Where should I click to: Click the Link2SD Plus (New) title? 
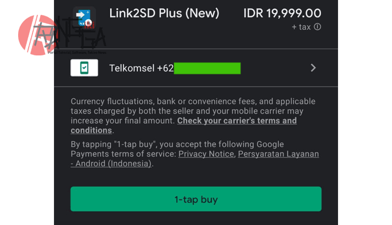pos(156,13)
